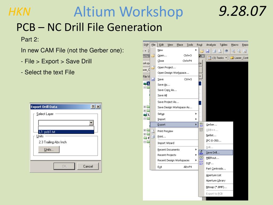Expand the Recent Documents submenu

(174, 149)
